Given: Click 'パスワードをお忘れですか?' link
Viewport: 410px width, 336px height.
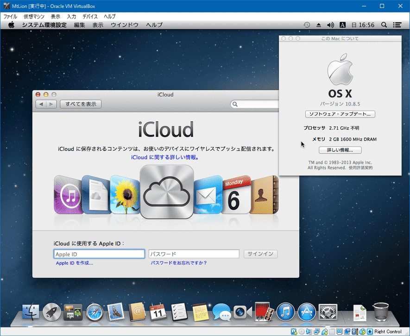Looking at the screenshot, I should point(178,263).
